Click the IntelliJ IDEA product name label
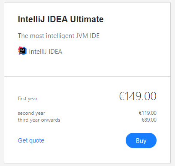The height and width of the screenshot is (166, 175). [45, 52]
